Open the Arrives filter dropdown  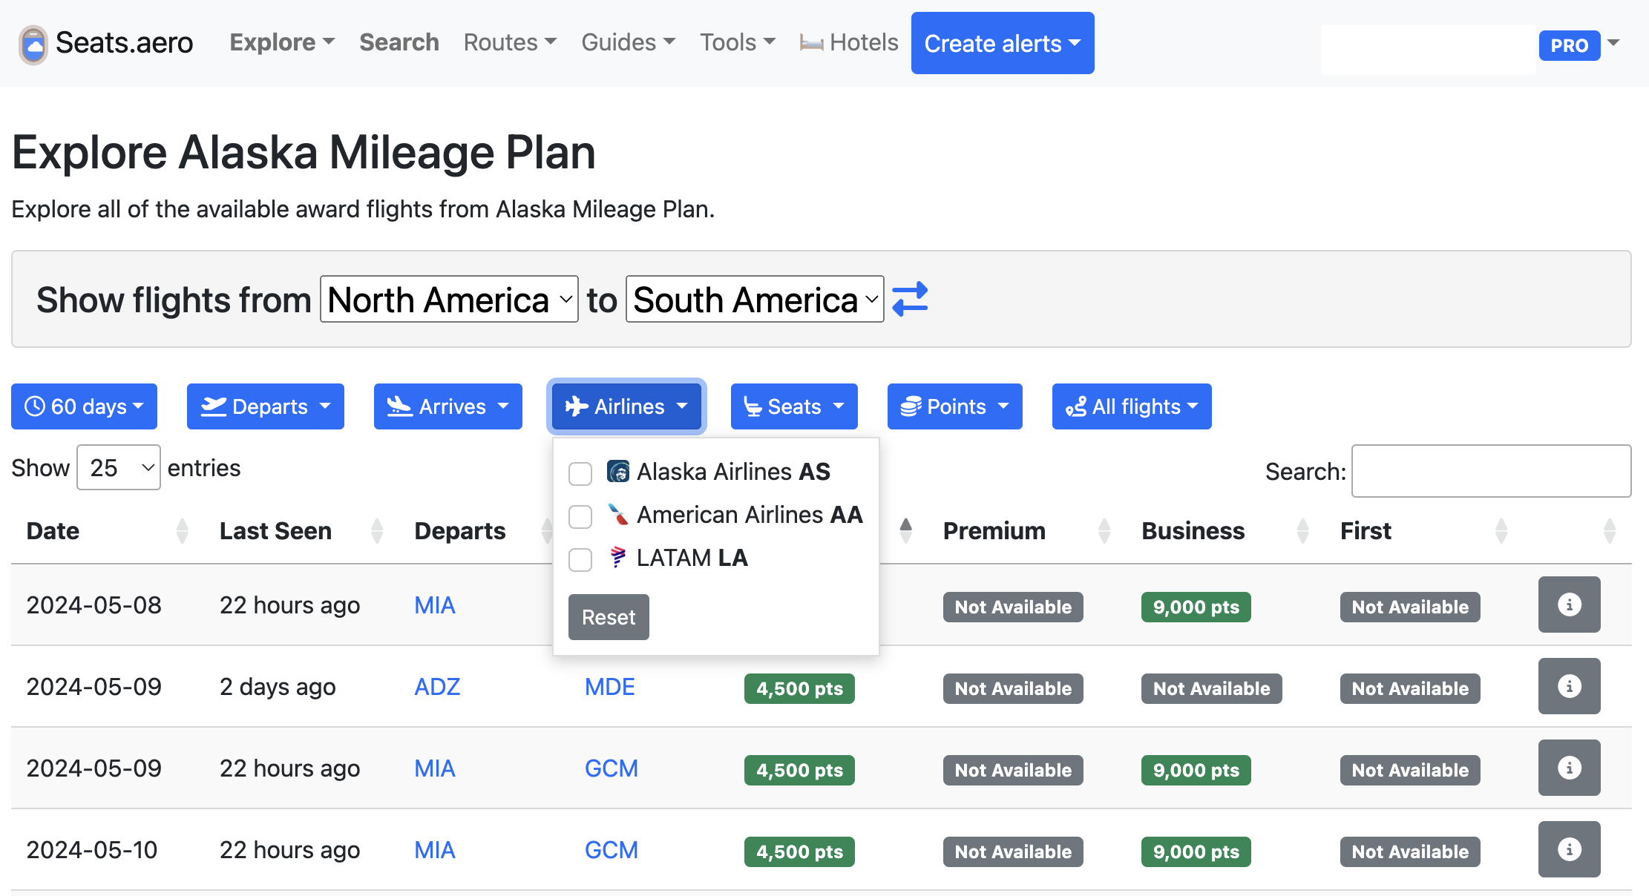[x=448, y=406]
